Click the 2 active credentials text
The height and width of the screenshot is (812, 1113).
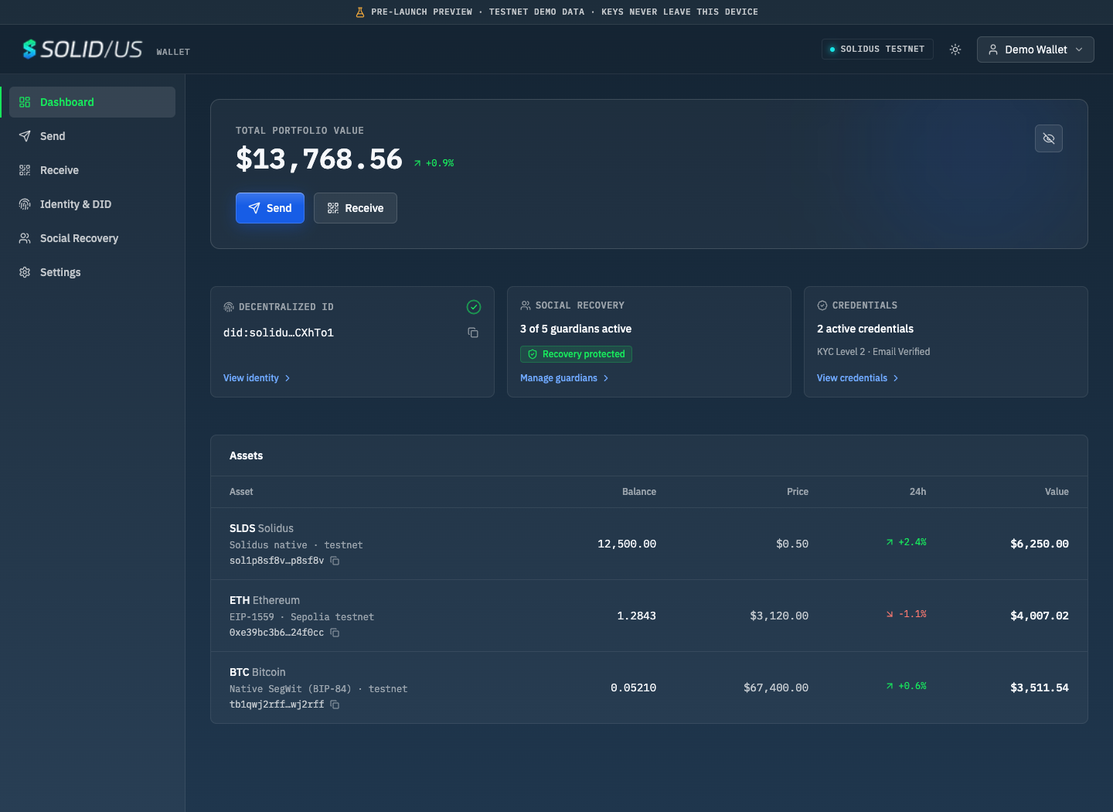pos(865,329)
